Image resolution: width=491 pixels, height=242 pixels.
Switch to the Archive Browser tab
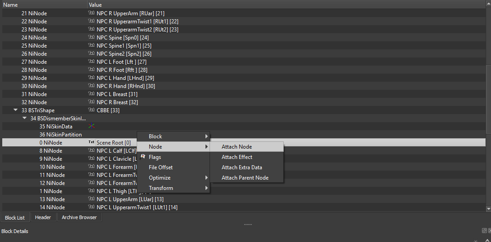coord(79,217)
